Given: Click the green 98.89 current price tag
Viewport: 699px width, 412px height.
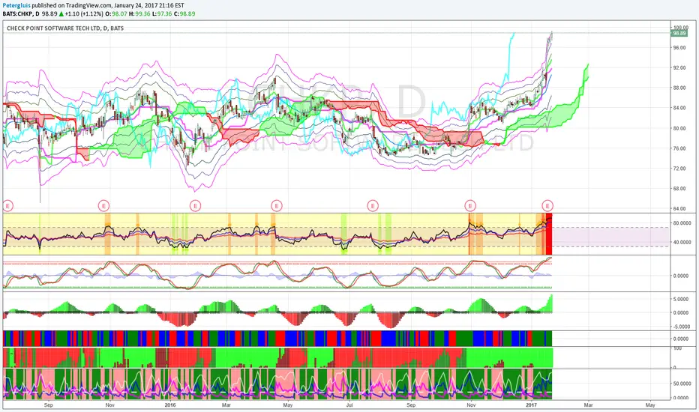Looking at the screenshot, I should (679, 34).
